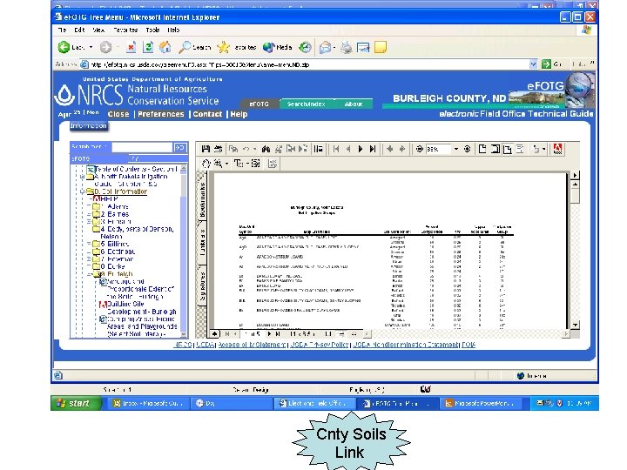Click the binoculars Find icon
Viewport: 627px width, 470px height.
coord(266,149)
